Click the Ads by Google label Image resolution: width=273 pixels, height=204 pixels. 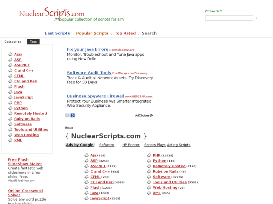(80, 145)
